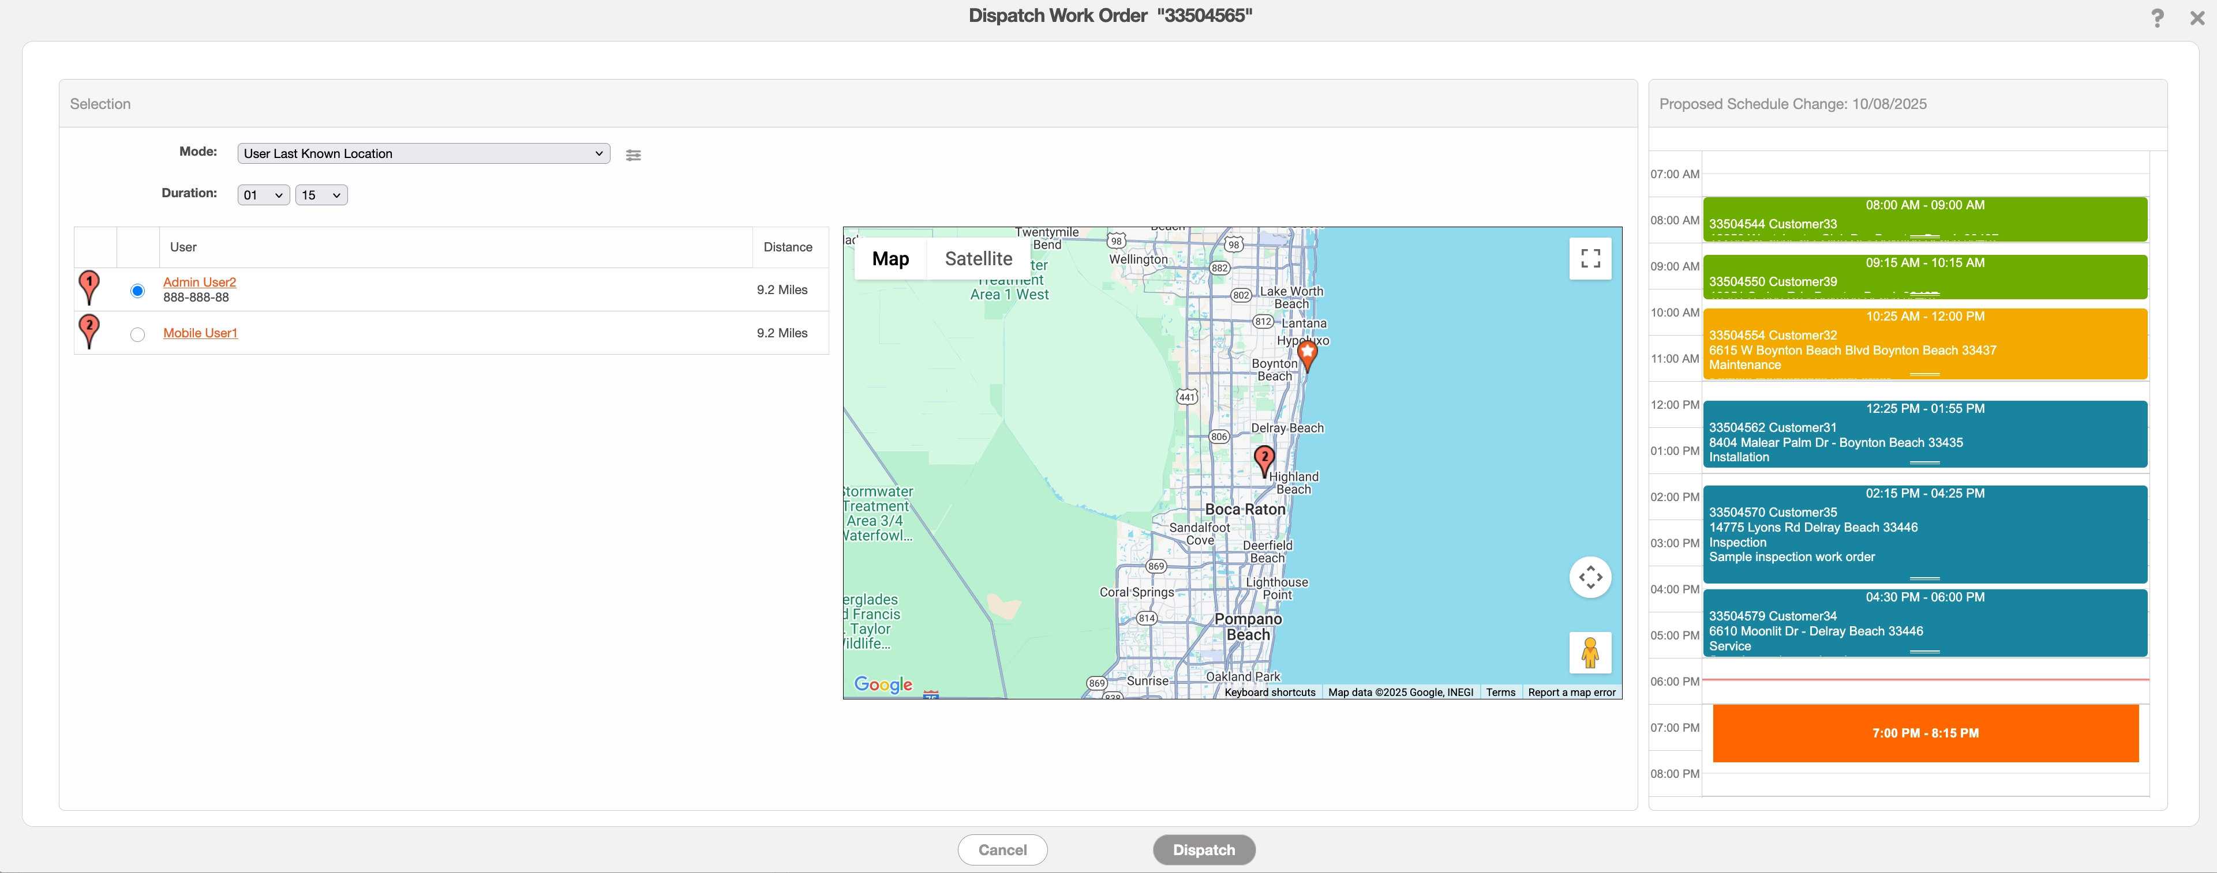The width and height of the screenshot is (2217, 873).
Task: Select the Mobile User1 radio button
Action: [x=137, y=334]
